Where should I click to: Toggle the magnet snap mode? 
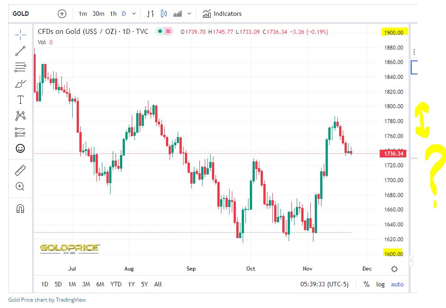(x=20, y=209)
